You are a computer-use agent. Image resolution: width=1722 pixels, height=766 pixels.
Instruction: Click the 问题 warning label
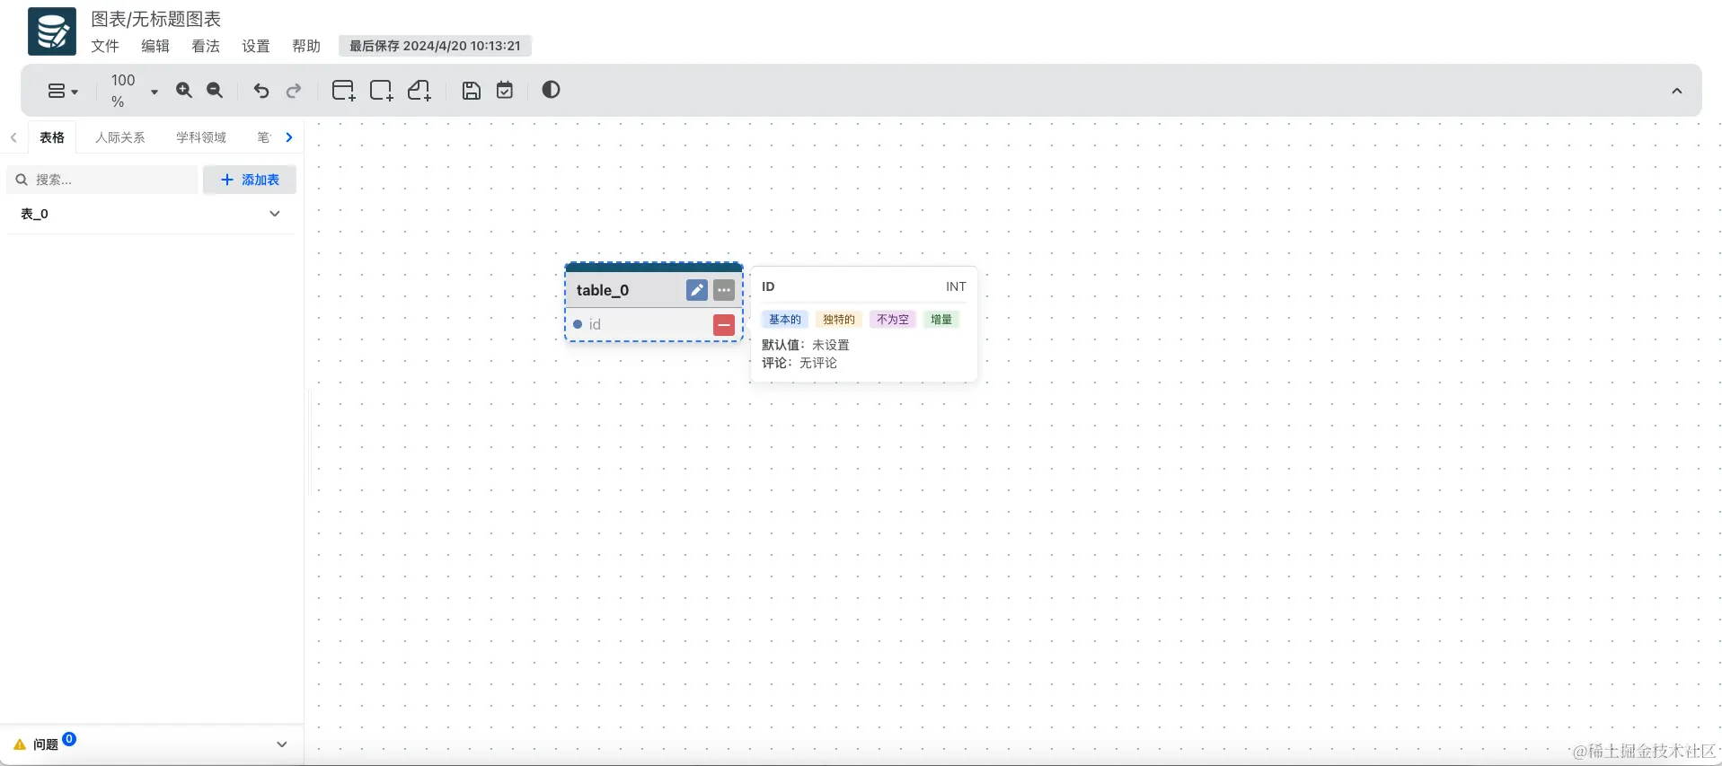pos(45,744)
